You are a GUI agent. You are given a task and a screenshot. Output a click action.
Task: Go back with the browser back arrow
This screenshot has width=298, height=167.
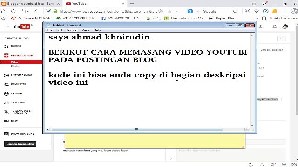(x=36, y=11)
